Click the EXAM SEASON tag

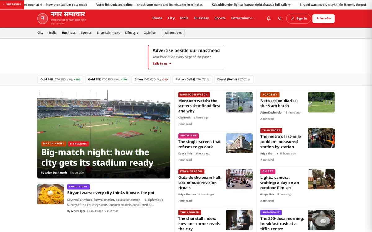191,171
